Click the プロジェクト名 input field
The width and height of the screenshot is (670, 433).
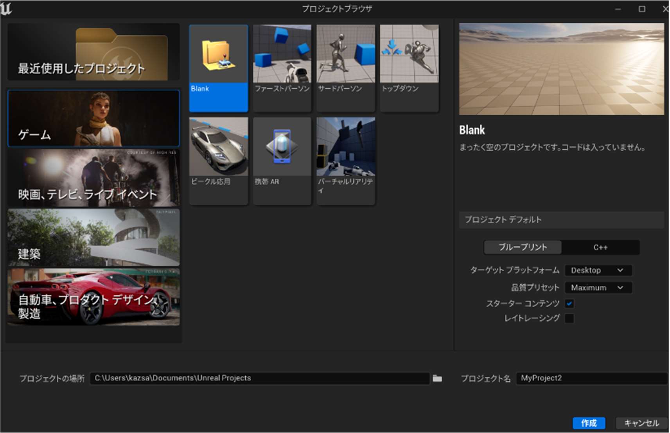click(x=591, y=378)
